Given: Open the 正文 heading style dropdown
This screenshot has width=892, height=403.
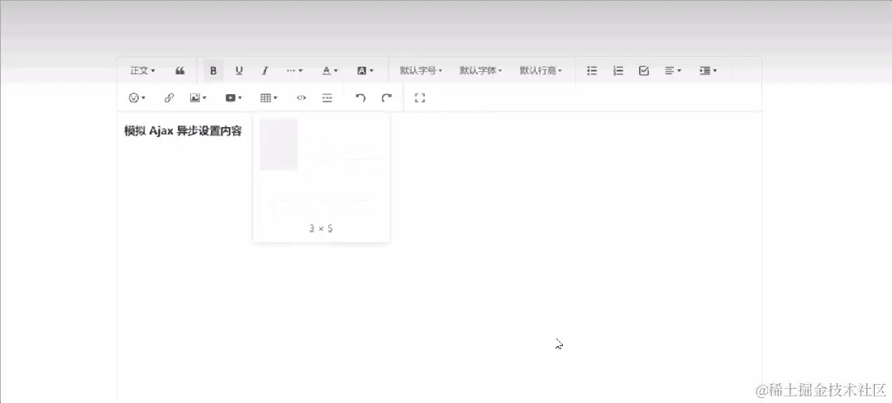Looking at the screenshot, I should (142, 70).
